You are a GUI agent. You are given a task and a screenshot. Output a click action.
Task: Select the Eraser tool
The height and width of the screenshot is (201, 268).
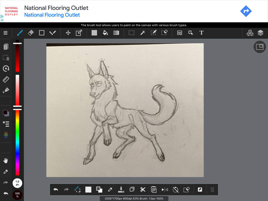coord(31,33)
